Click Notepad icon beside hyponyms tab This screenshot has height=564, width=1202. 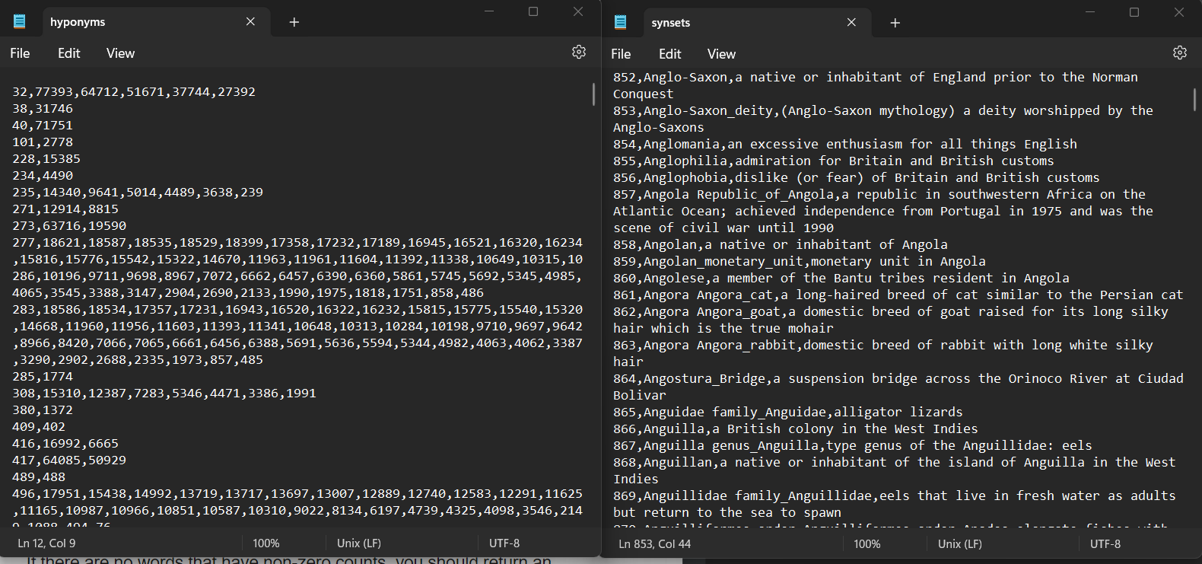point(20,21)
